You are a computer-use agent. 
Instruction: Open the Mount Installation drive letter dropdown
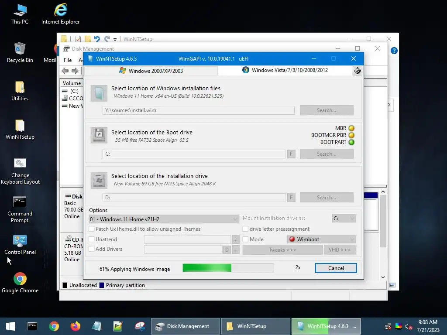point(344,218)
